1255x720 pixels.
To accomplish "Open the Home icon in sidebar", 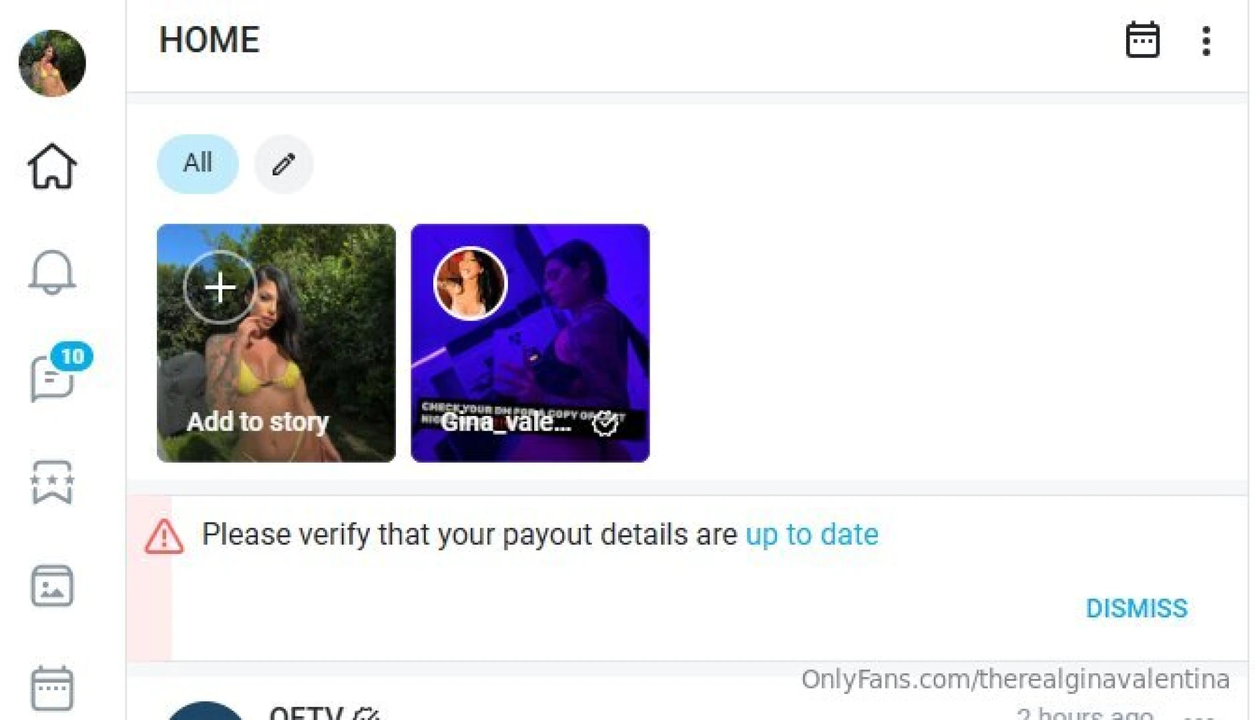I will coord(52,166).
